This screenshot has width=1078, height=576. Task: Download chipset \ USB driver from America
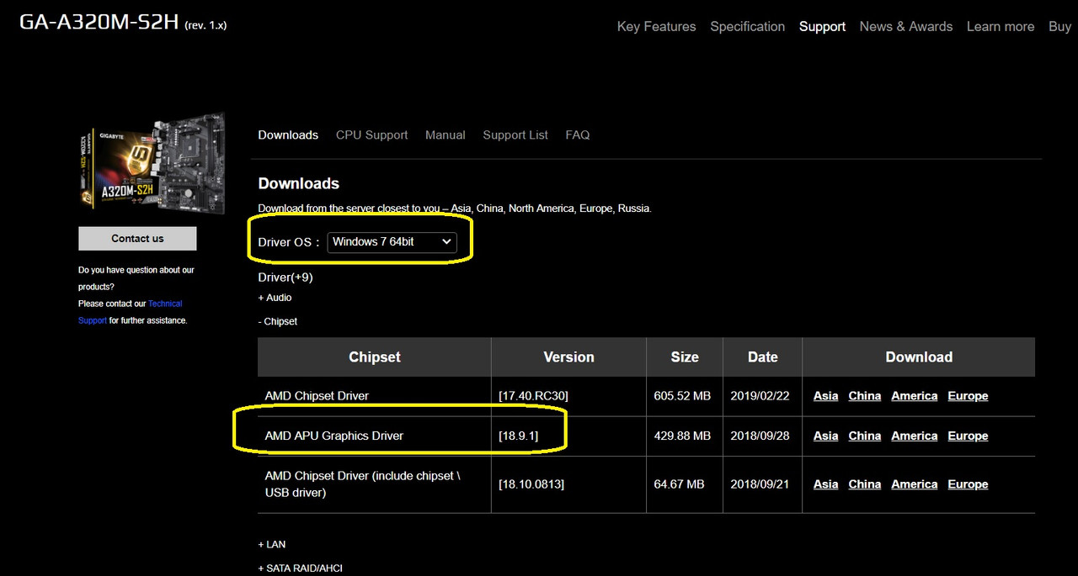click(914, 484)
